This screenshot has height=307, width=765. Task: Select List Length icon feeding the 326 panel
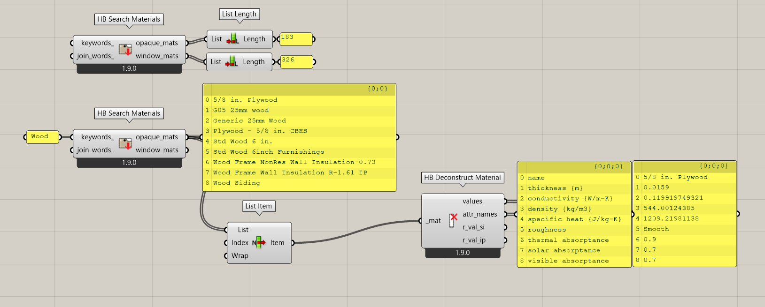232,61
